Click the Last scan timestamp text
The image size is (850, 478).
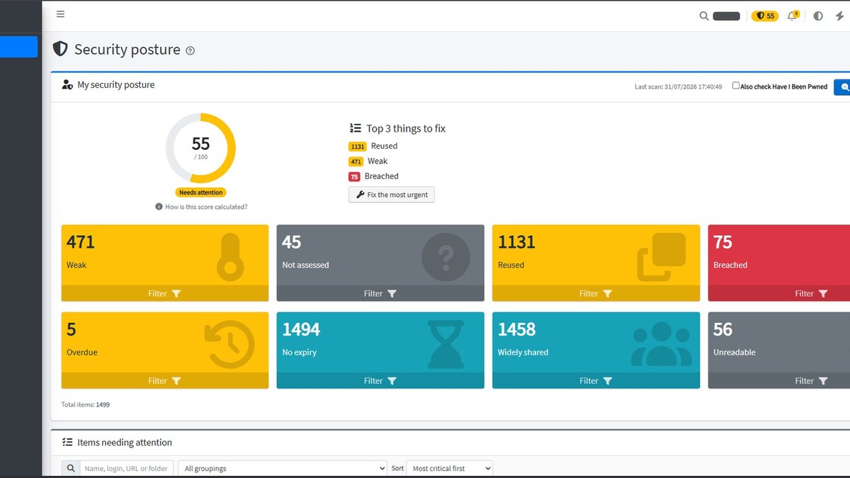click(679, 87)
